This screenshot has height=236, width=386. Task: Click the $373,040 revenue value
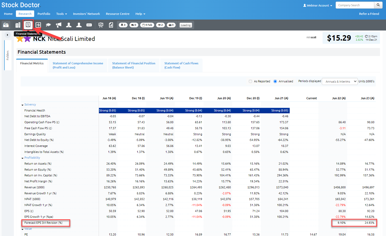tap(282, 187)
